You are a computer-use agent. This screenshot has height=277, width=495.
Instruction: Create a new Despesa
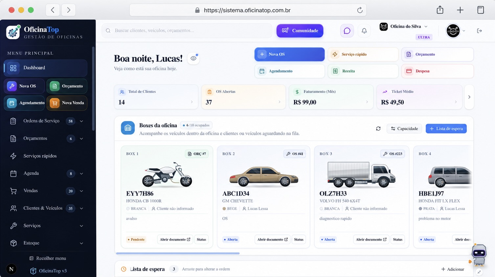[x=438, y=71]
